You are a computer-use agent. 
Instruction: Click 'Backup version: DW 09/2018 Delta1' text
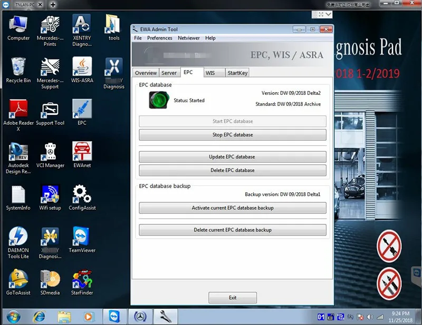click(x=283, y=194)
